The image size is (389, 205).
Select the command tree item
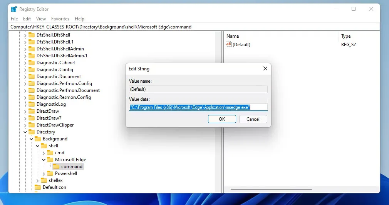72,167
